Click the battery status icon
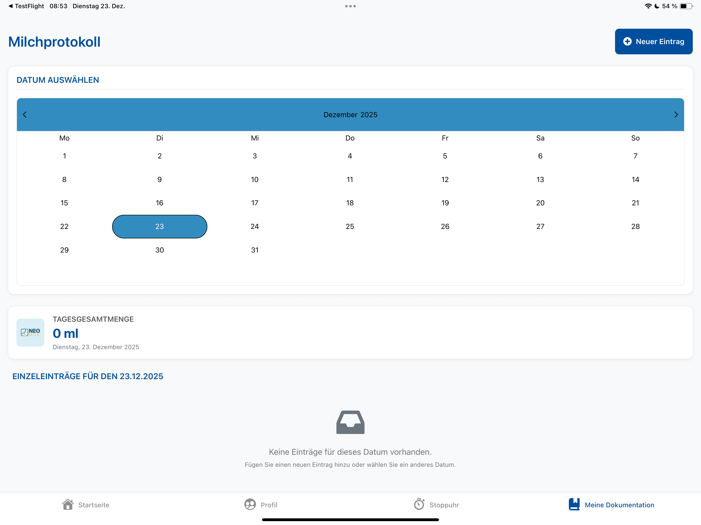This screenshot has width=701, height=525. point(686,6)
